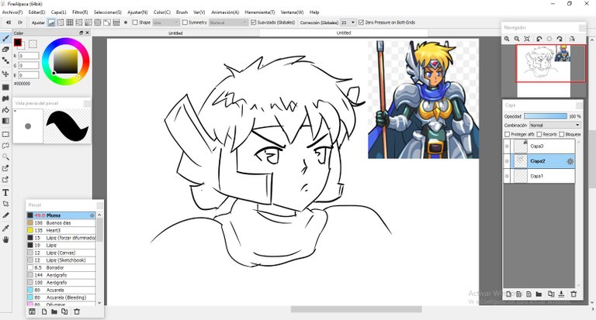Pick the Eraser tool in the toolbar
This screenshot has height=320, width=596.
(x=6, y=49)
